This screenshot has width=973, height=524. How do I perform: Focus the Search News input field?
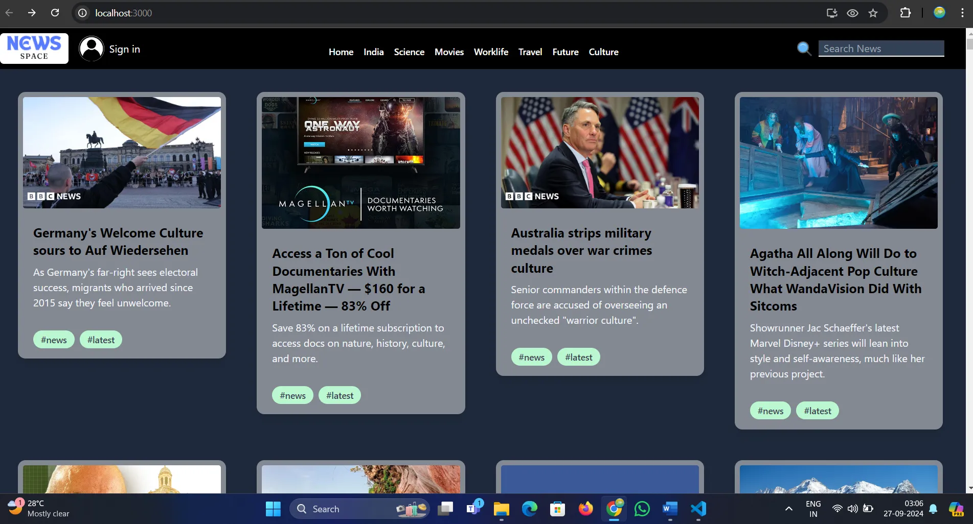tap(881, 49)
